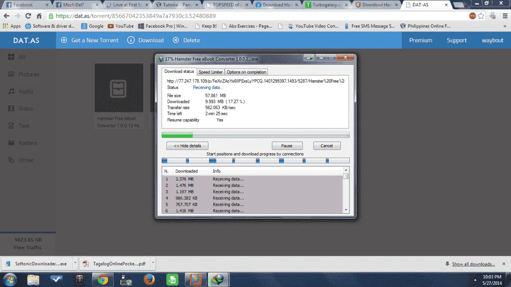
Task: Select the Audio category
Action: point(20,92)
